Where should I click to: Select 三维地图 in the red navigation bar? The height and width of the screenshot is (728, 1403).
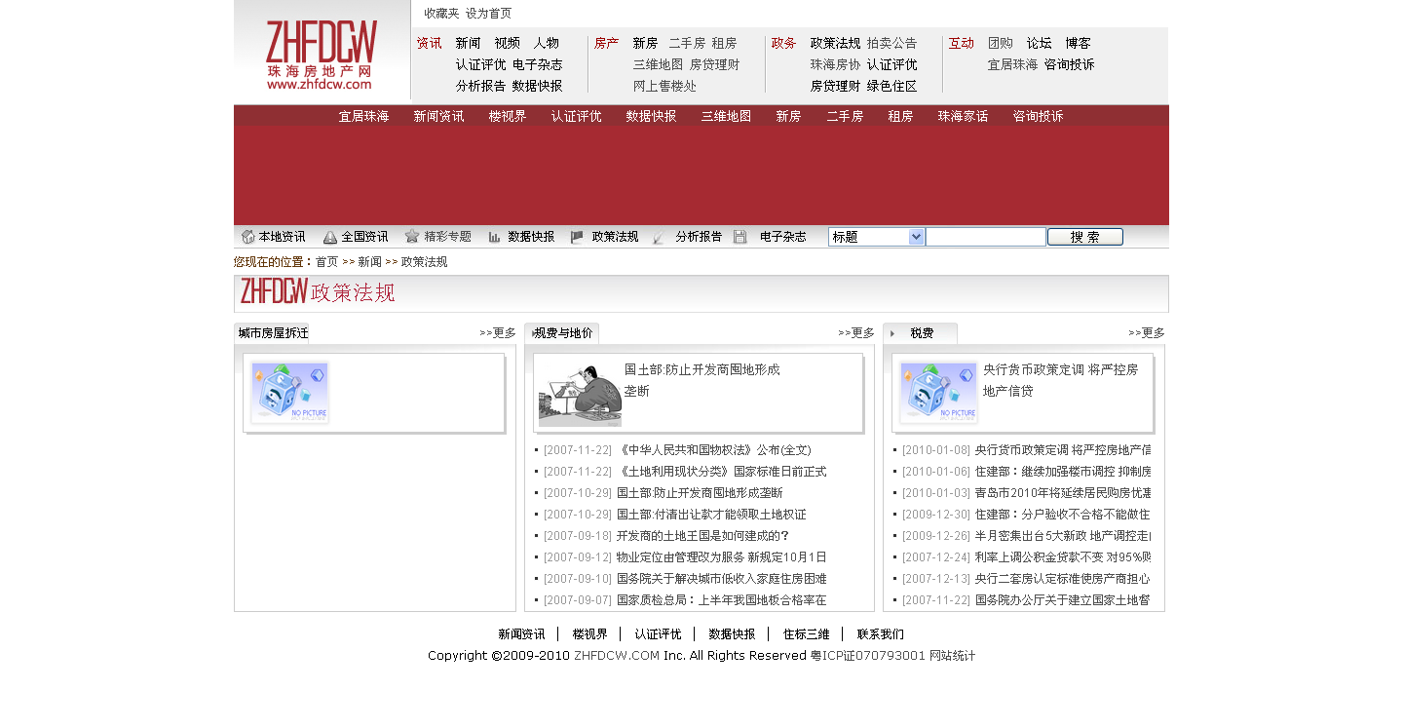726,116
